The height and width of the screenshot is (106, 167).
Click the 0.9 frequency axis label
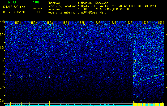[x=2, y=61]
